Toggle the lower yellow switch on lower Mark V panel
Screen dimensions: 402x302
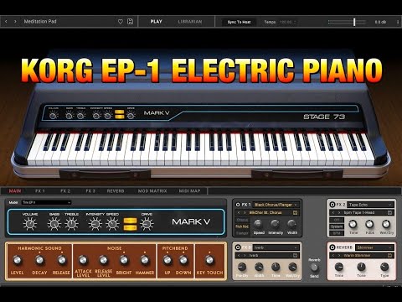130,227
